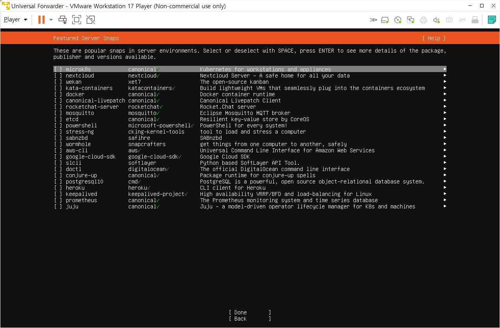Viewport: 500px width, 328px height.
Task: Enter full screen mode icon
Action: click(x=77, y=19)
